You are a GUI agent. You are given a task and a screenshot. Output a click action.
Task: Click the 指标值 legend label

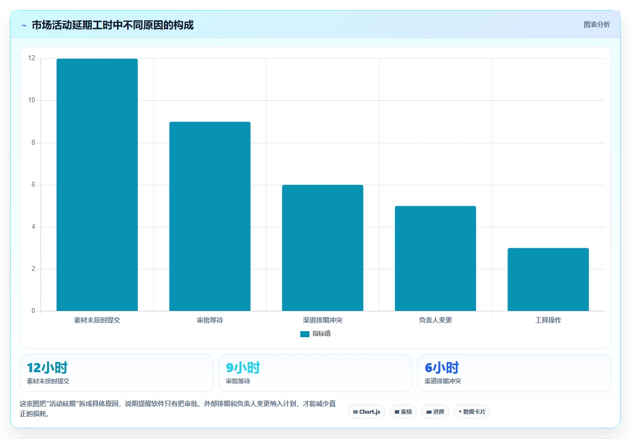(x=322, y=334)
